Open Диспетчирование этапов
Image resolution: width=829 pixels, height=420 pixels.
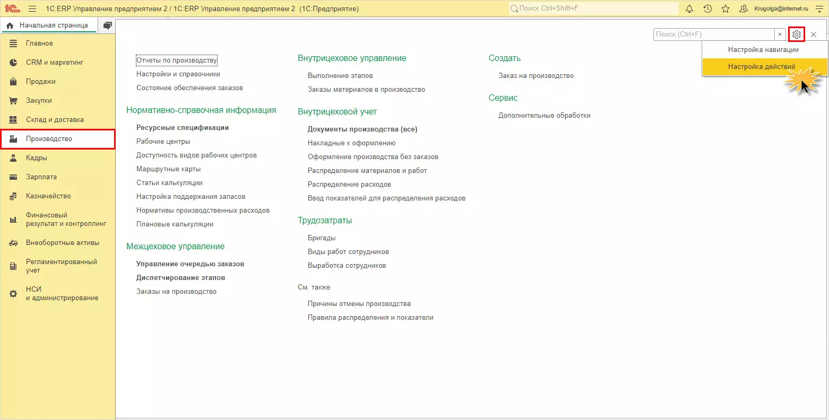coord(180,278)
